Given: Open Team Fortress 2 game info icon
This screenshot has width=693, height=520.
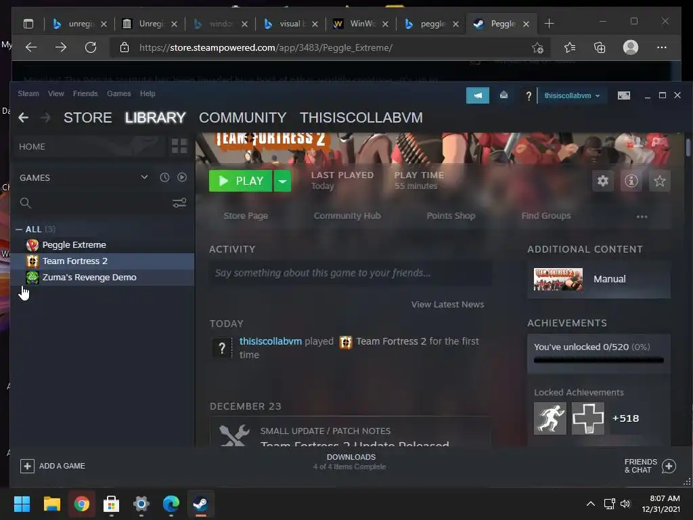Looking at the screenshot, I should click(631, 181).
